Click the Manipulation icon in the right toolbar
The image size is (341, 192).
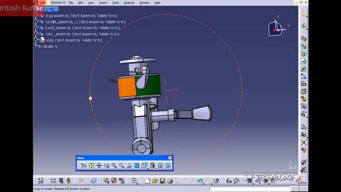304,127
